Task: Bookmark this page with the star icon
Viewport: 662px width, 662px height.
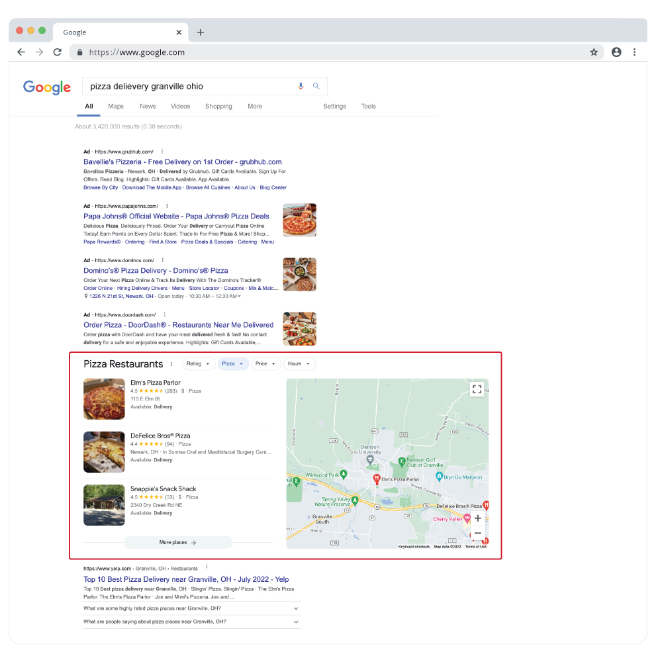Action: pyautogui.click(x=594, y=52)
